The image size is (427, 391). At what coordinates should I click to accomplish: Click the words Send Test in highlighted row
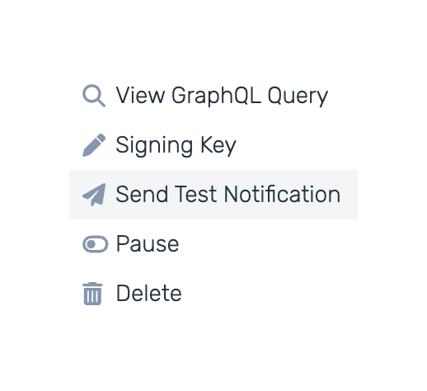click(167, 194)
